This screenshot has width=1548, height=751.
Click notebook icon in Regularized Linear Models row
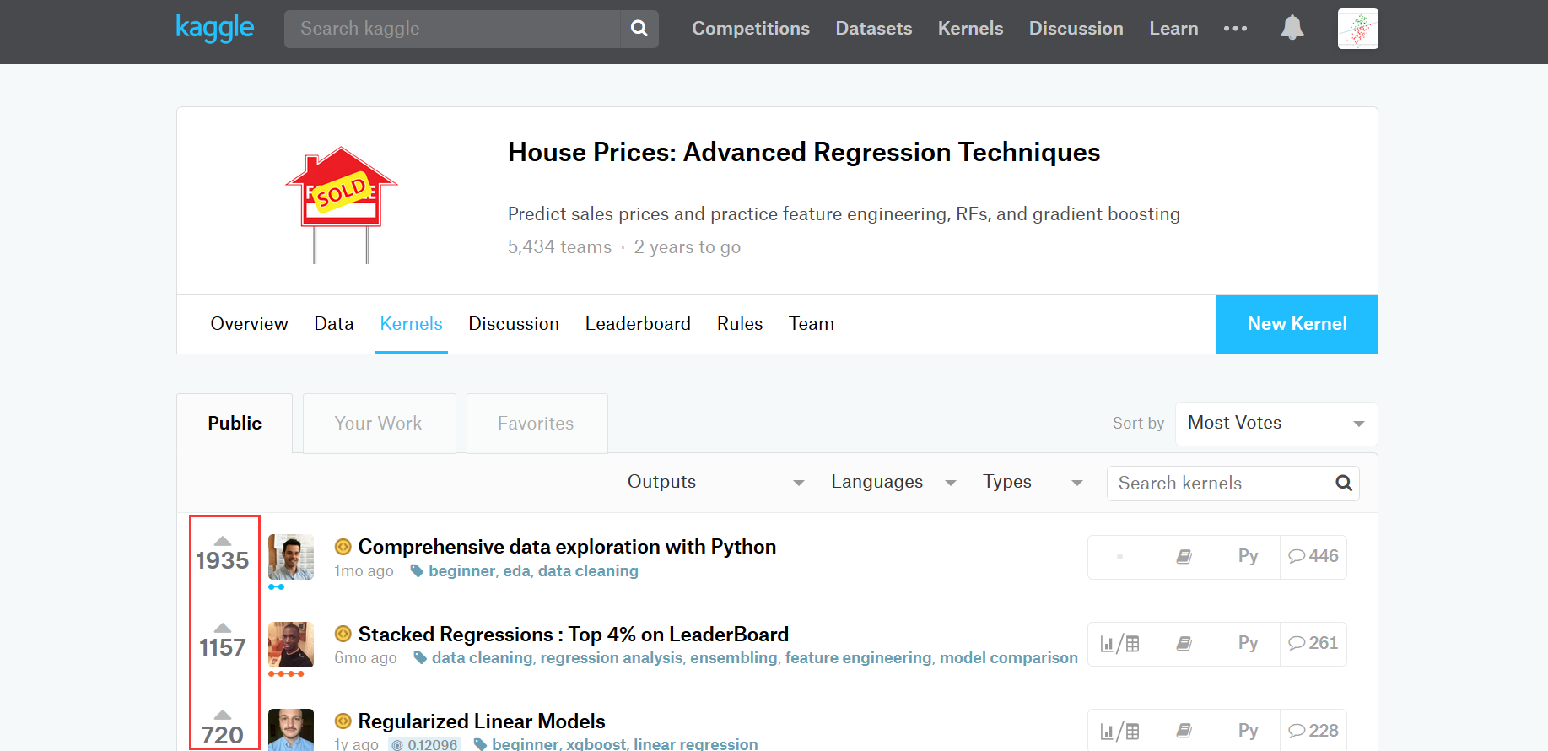pyautogui.click(x=1184, y=731)
